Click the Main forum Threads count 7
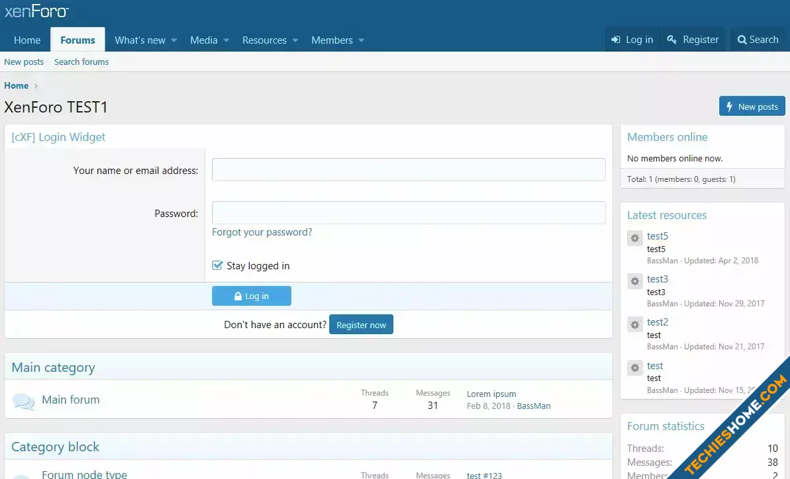Screen dimensions: 790x479 [374, 406]
